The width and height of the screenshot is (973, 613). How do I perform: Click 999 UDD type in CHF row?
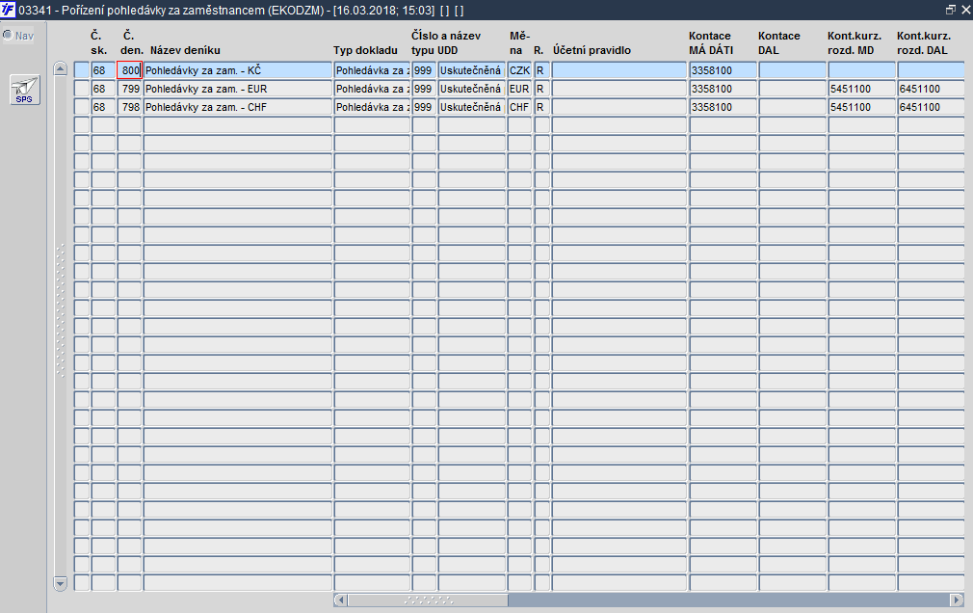[424, 107]
